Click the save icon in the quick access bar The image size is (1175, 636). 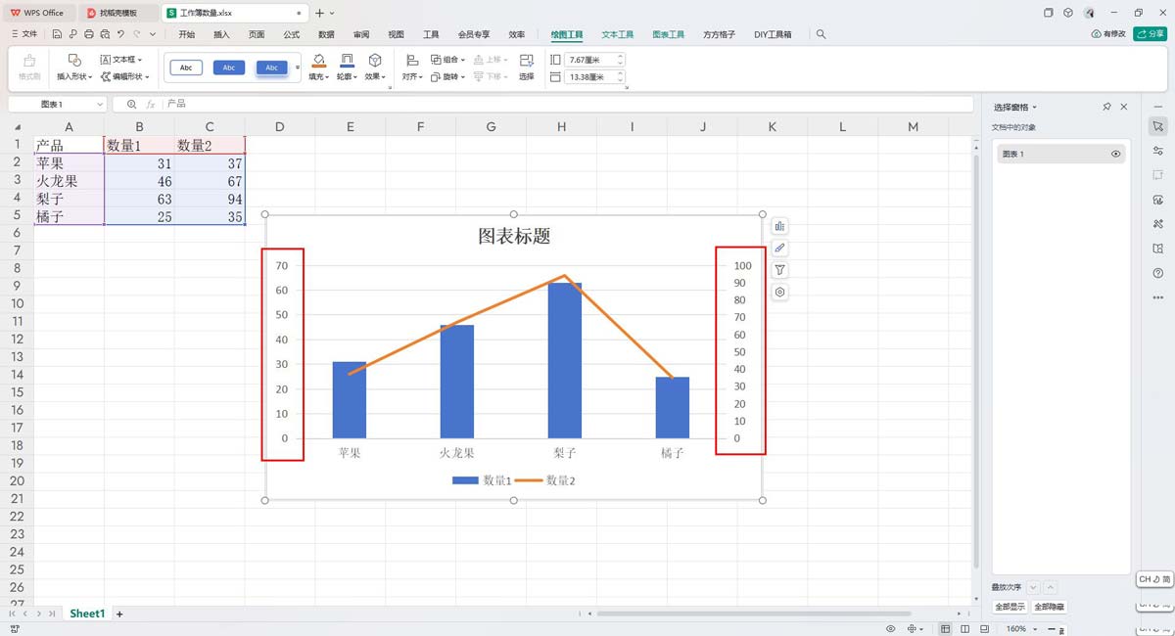58,34
